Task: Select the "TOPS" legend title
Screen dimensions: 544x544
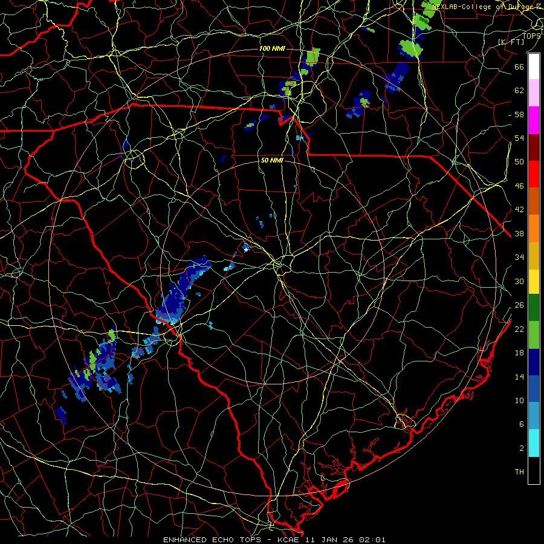Action: click(x=531, y=36)
